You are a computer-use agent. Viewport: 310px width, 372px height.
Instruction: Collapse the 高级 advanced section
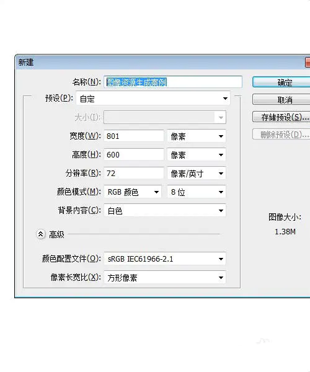pyautogui.click(x=40, y=234)
